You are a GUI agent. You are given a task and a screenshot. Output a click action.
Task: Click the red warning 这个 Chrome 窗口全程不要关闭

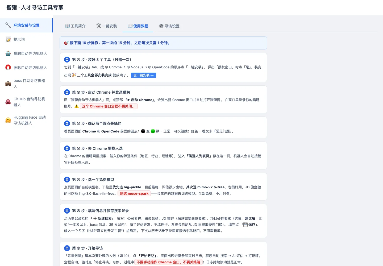click(x=109, y=106)
